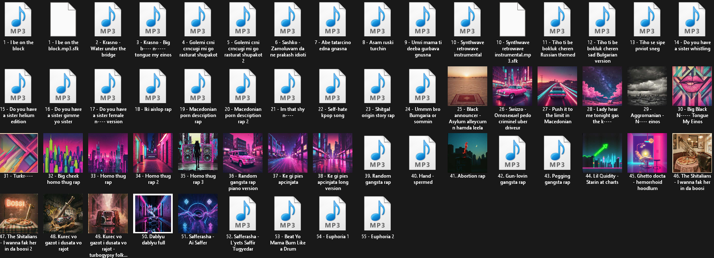Select MP3 '5 - Golemi crni crncugi mi go rasturat shupakot 2'

[x=243, y=20]
